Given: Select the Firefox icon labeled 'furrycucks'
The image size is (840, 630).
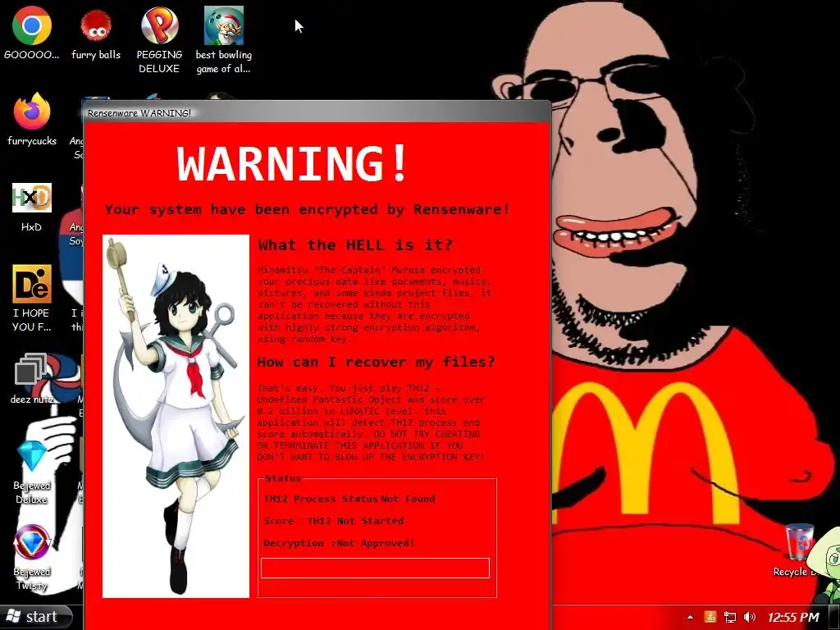Looking at the screenshot, I should pyautogui.click(x=32, y=119).
